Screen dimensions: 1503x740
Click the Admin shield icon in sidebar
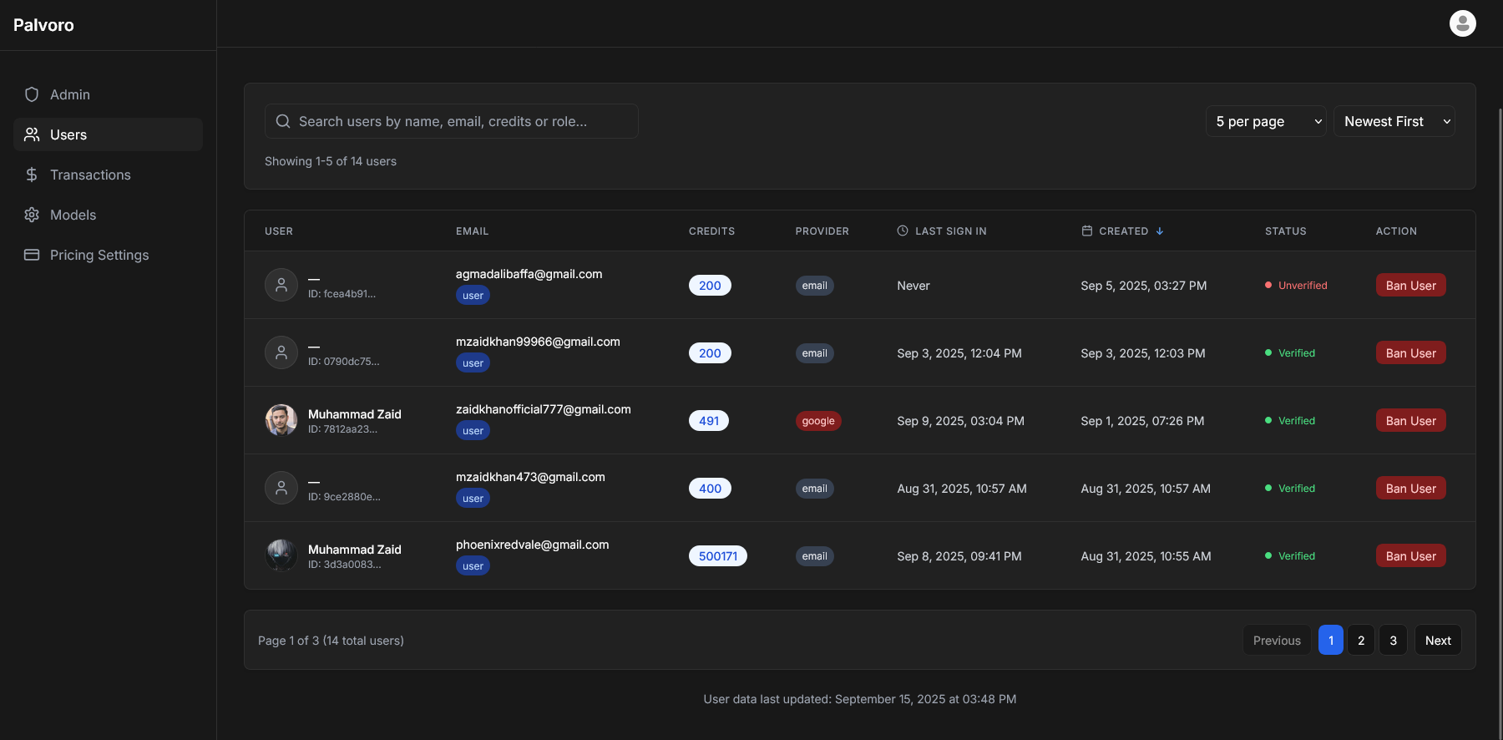(x=32, y=94)
